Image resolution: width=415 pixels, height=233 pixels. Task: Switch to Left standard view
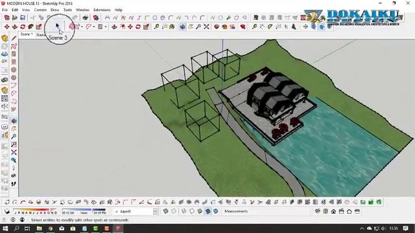357,212
